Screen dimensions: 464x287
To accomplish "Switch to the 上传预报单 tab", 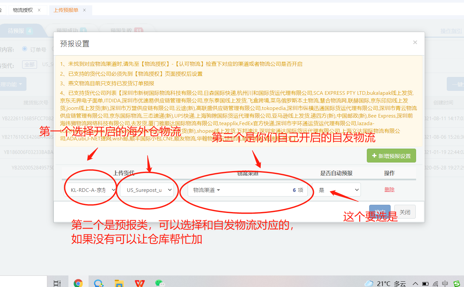I will pos(66,10).
